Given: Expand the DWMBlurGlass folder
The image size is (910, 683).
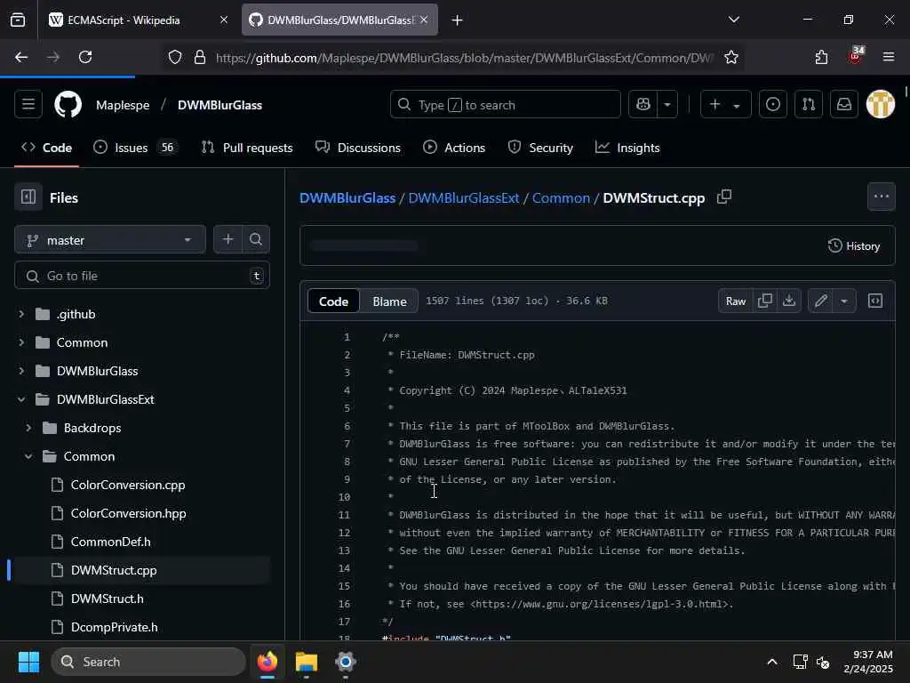Looking at the screenshot, I should point(21,371).
